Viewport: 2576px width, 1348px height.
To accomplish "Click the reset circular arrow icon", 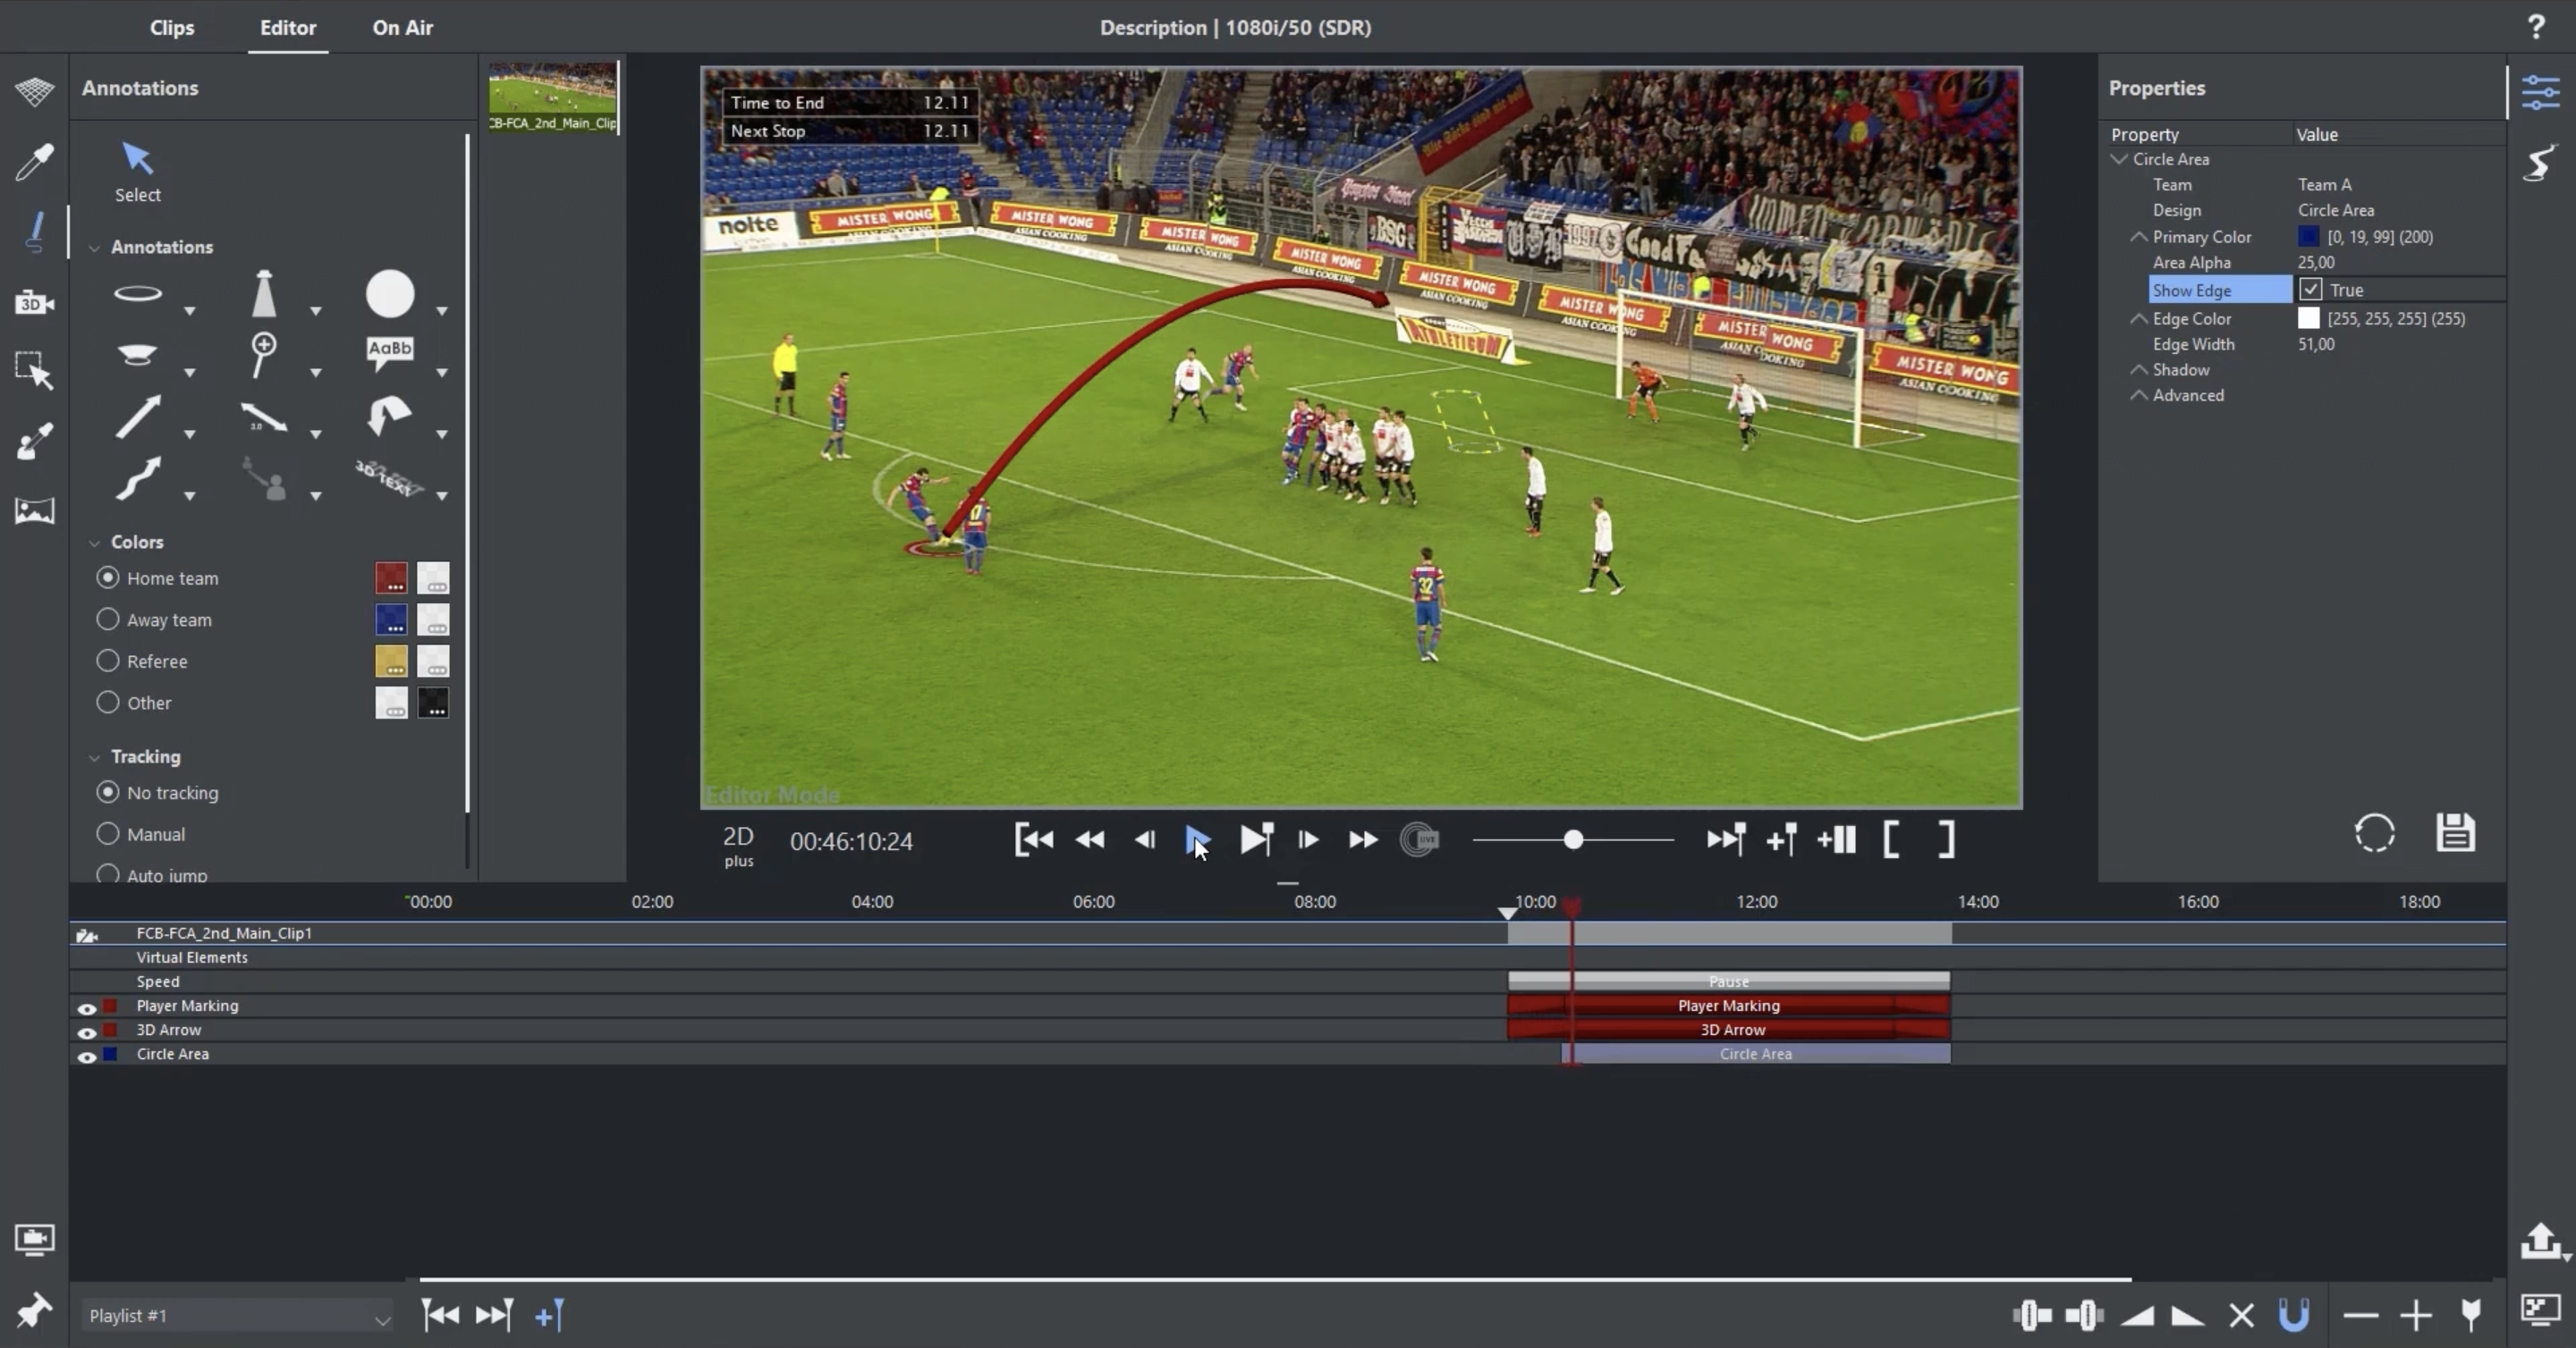I will tap(2374, 832).
